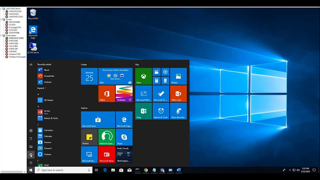Expand the Recently added list
320x180 pixels.
42,88
